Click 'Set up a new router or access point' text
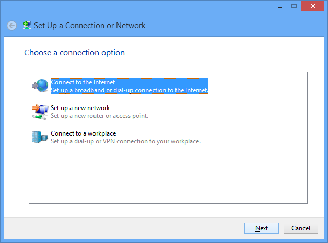Screen dimensions: 328x243 click(99, 116)
